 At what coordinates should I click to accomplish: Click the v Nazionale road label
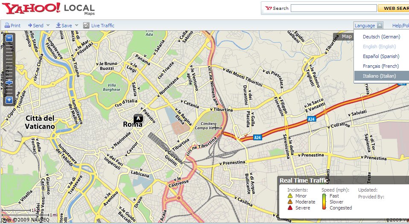[x=121, y=140]
